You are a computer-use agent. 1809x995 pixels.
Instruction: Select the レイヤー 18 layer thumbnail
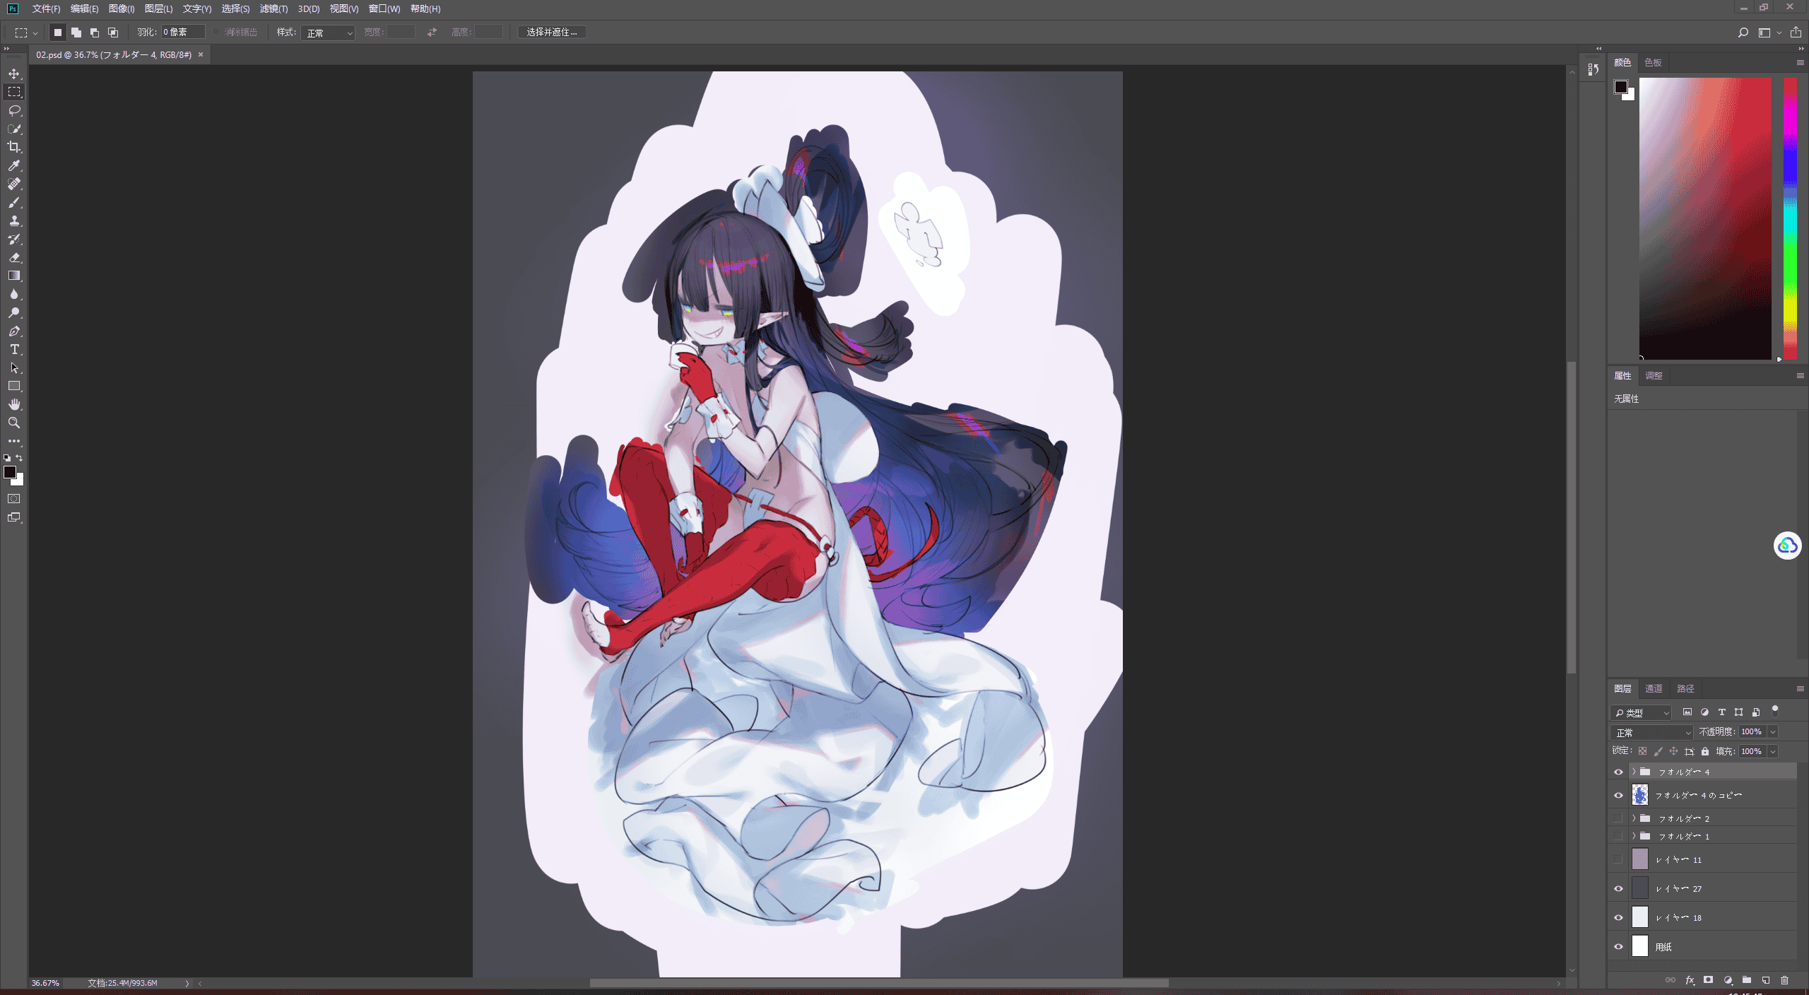1639,917
